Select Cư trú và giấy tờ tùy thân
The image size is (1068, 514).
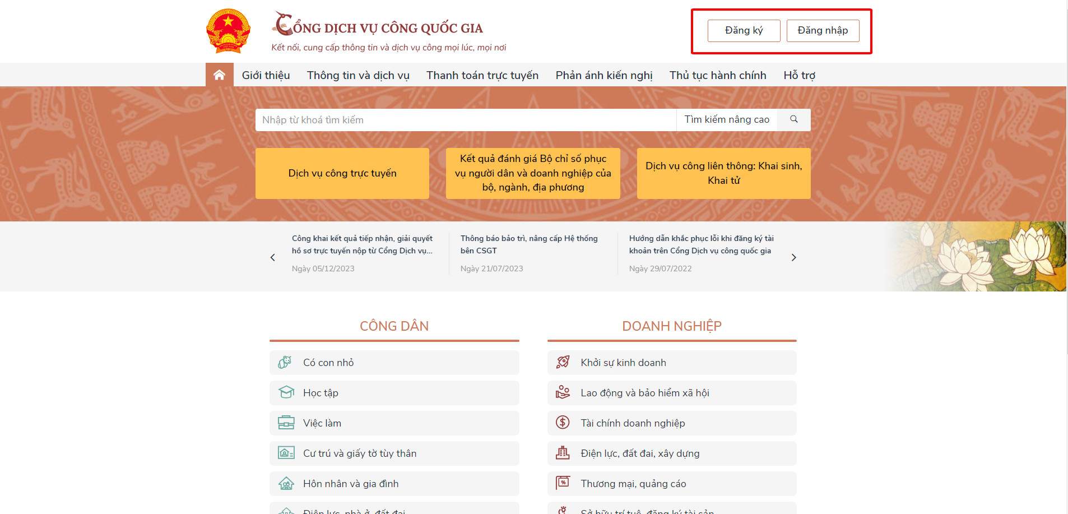click(x=360, y=453)
